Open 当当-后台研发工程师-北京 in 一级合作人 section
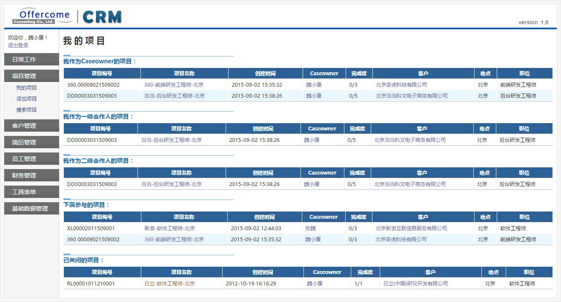The height and width of the screenshot is (302, 561). [172, 140]
